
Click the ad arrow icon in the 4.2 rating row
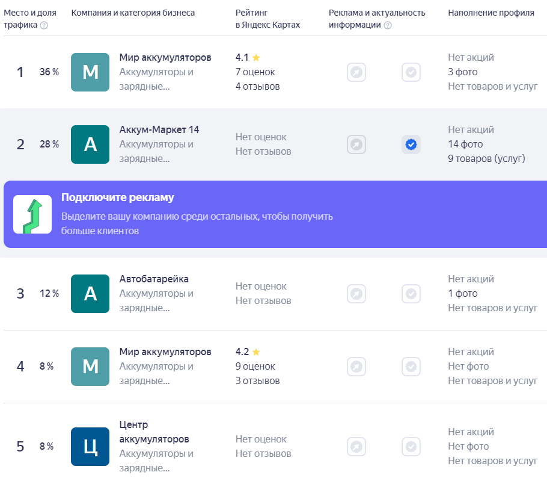coord(356,367)
